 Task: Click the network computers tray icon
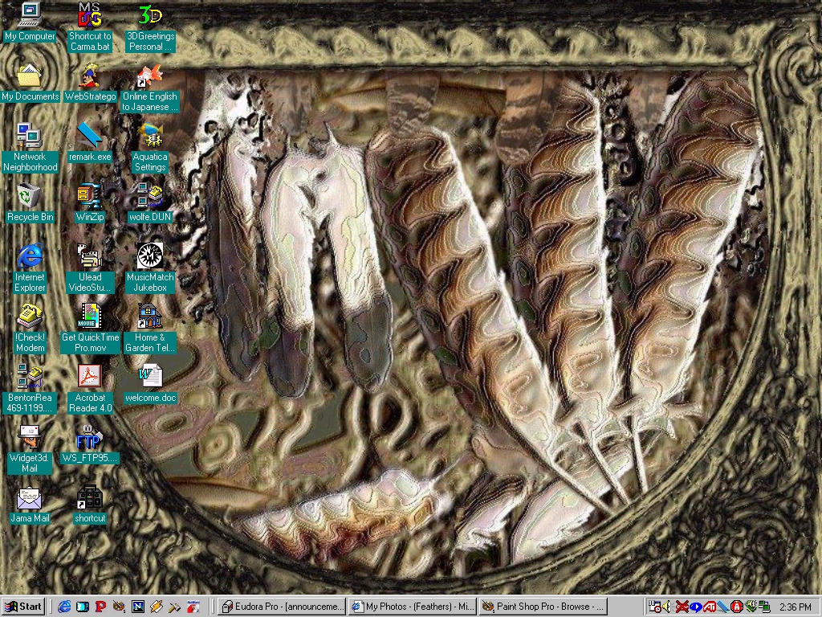click(x=764, y=607)
